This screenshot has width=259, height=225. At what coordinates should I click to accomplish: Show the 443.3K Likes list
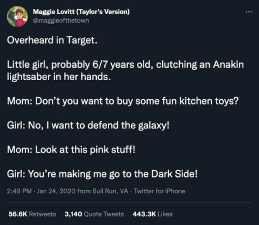tap(153, 214)
